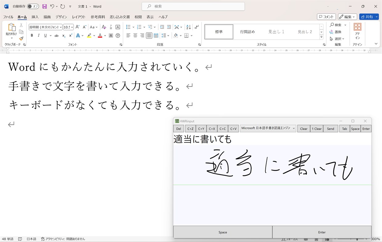Select the 標準 style
Image resolution: width=382 pixels, height=242 pixels.
pos(219,32)
